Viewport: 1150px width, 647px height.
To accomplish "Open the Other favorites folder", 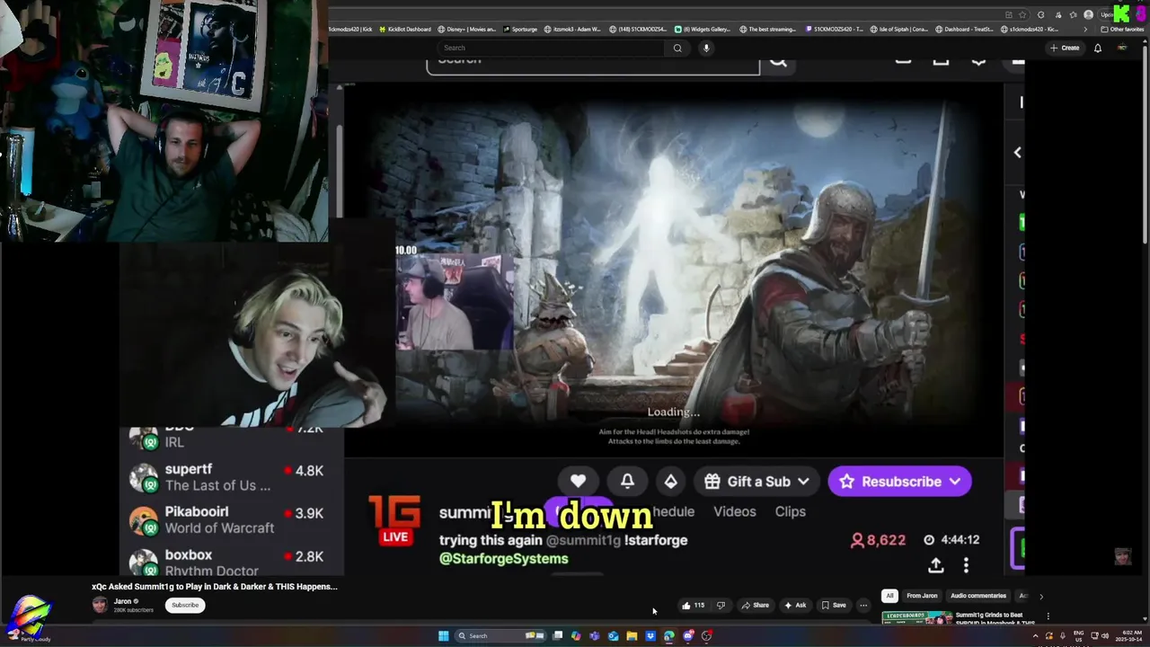I will [x=1123, y=29].
